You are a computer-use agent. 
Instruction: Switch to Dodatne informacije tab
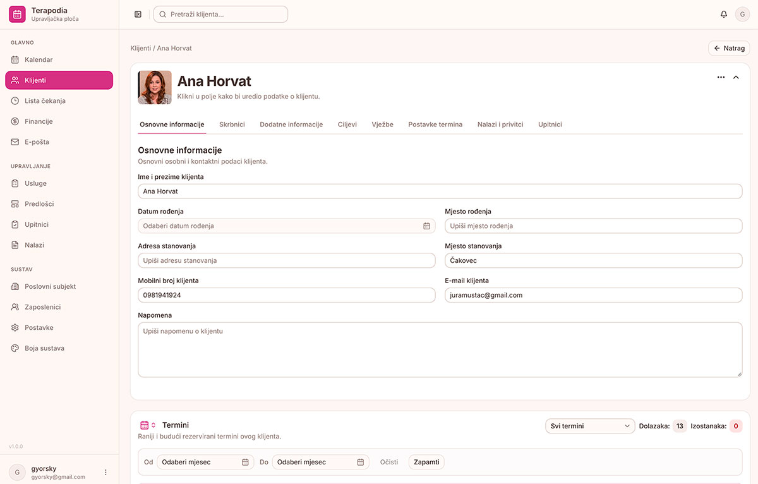(291, 124)
